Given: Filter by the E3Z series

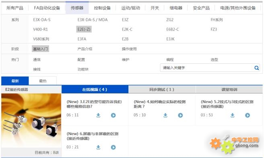Looking at the screenshot, I should [125, 20].
